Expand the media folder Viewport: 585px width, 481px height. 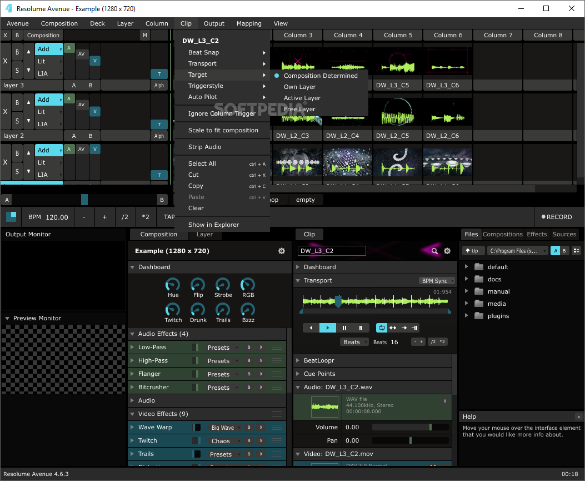[466, 304]
